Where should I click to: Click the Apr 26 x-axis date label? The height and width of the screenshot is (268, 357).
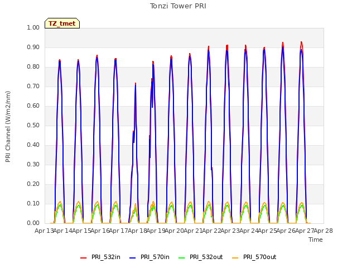point(286,231)
